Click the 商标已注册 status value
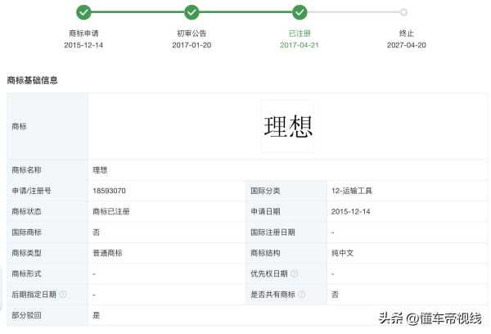Screen dimensions: 491x334 point(111,211)
